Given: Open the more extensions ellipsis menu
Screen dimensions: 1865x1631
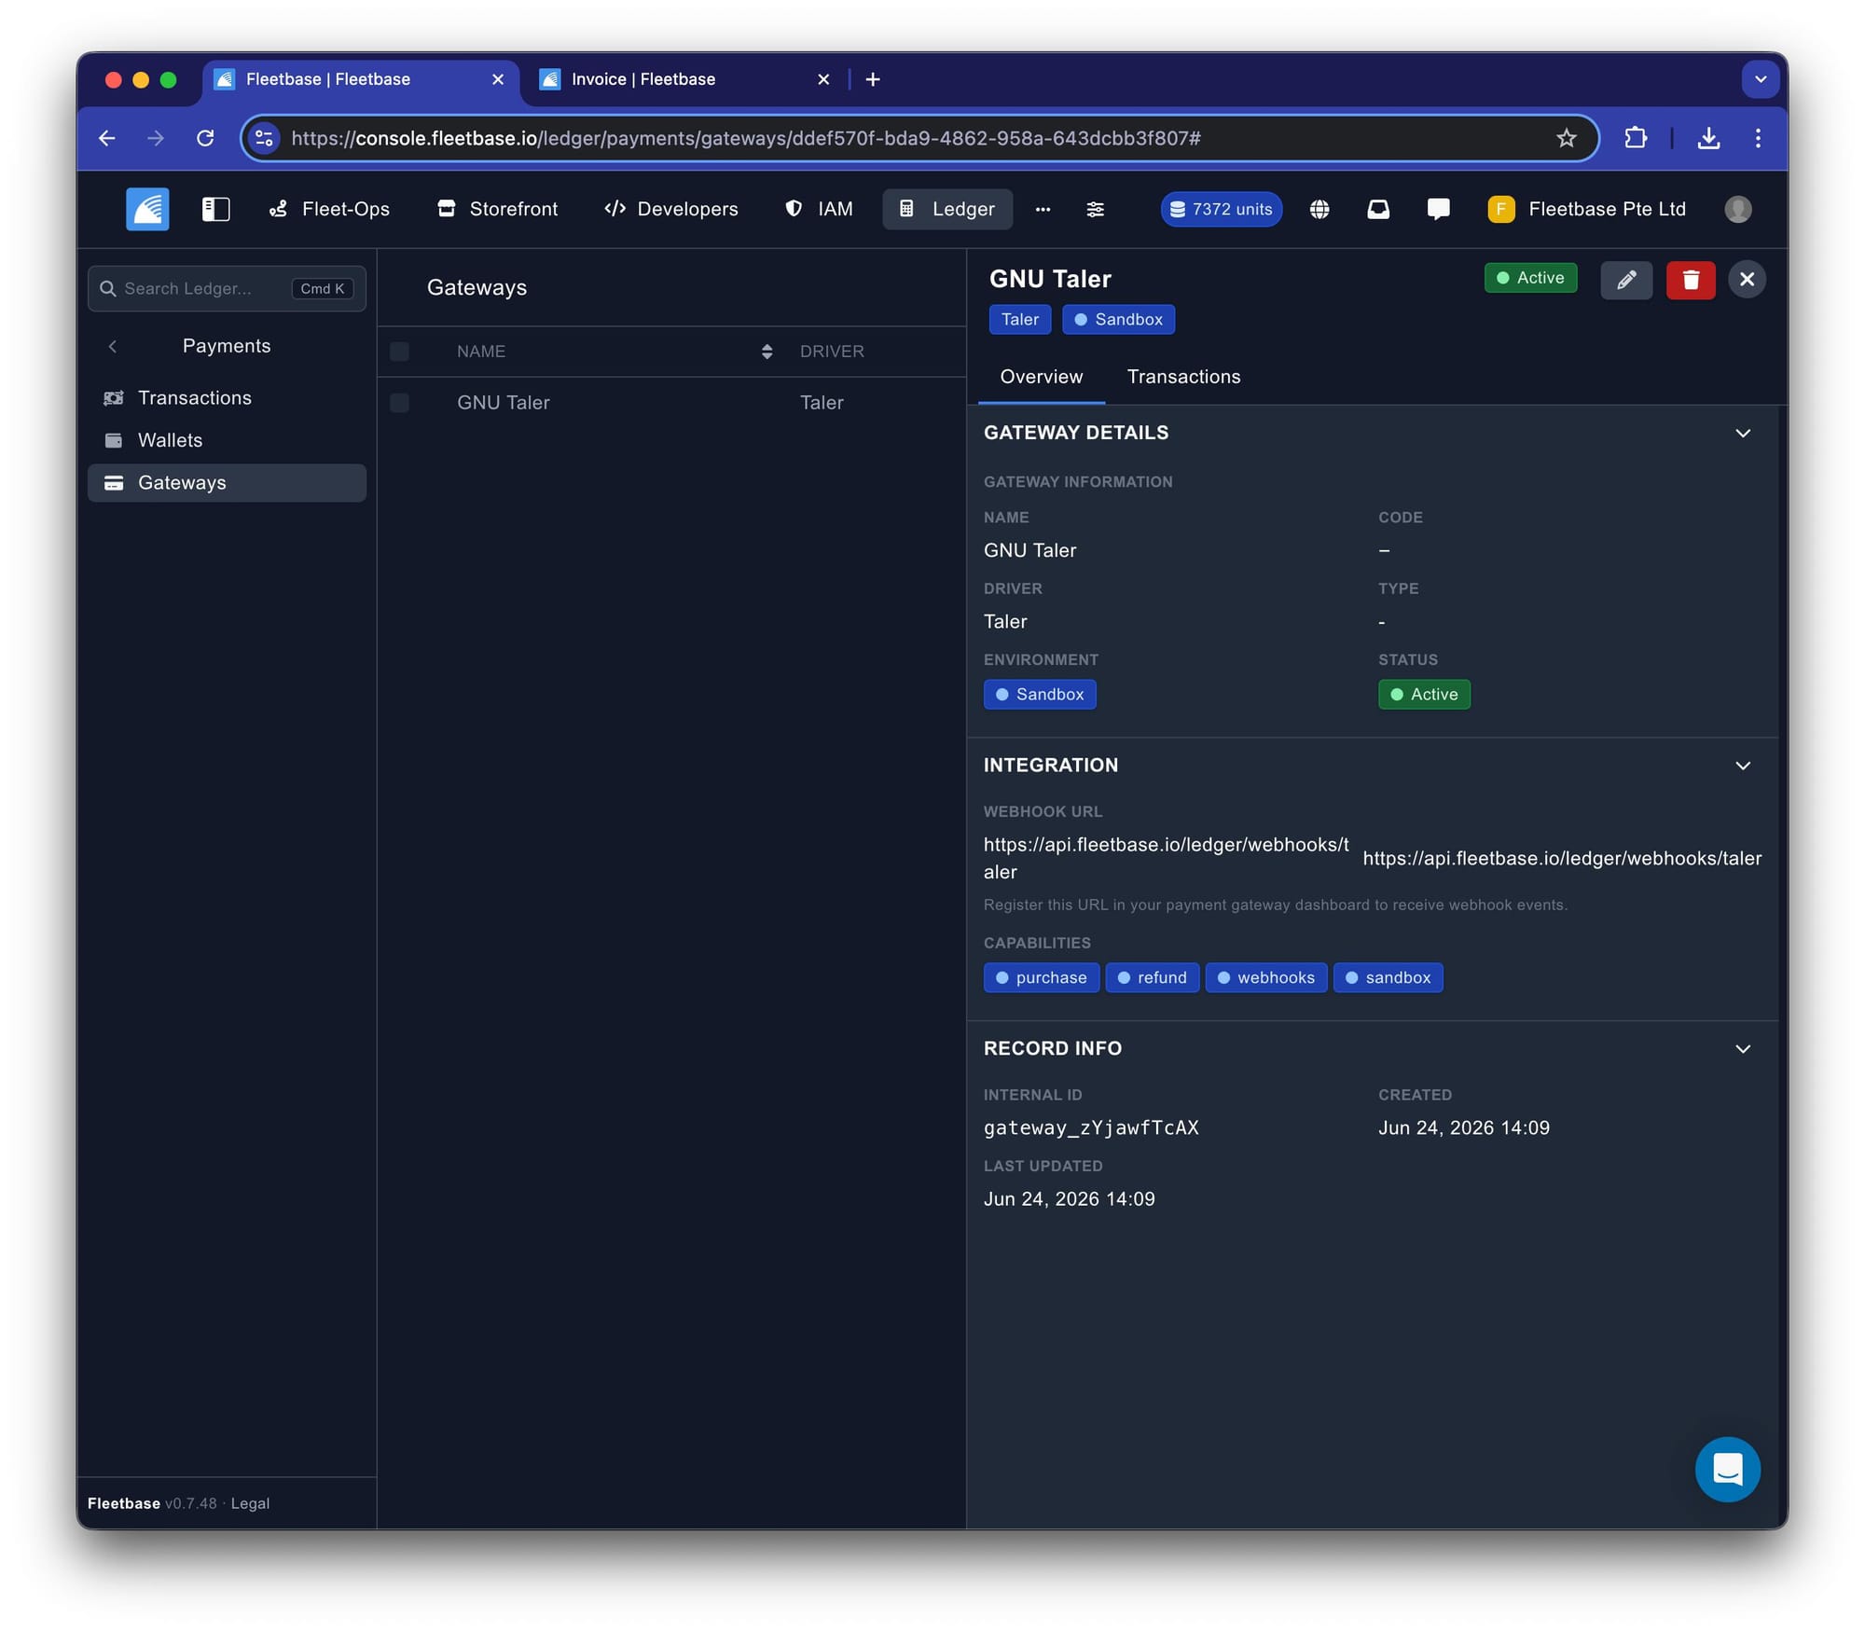Looking at the screenshot, I should pyautogui.click(x=1043, y=210).
